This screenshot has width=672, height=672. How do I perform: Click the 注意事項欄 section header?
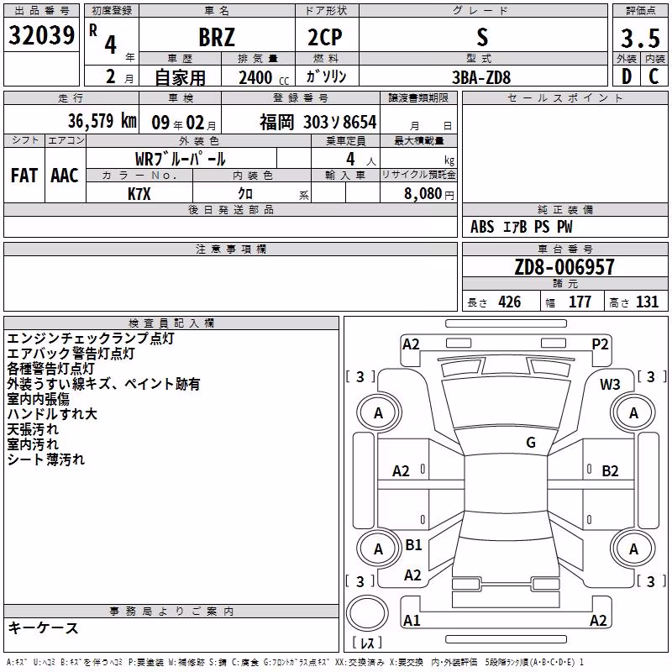click(x=231, y=249)
